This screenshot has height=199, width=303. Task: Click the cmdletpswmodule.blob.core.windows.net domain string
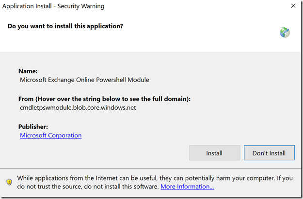(78, 107)
